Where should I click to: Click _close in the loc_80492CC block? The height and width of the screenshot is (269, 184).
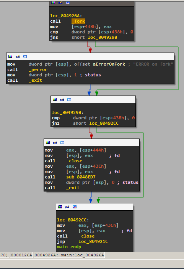tap(86, 236)
